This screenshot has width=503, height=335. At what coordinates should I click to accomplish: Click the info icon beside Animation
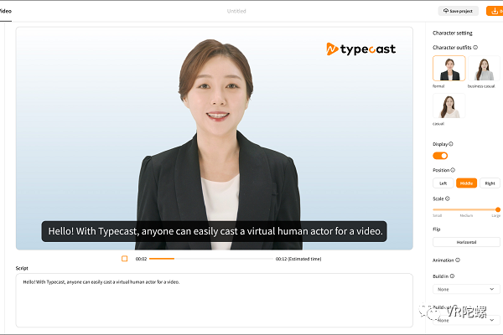tap(458, 260)
